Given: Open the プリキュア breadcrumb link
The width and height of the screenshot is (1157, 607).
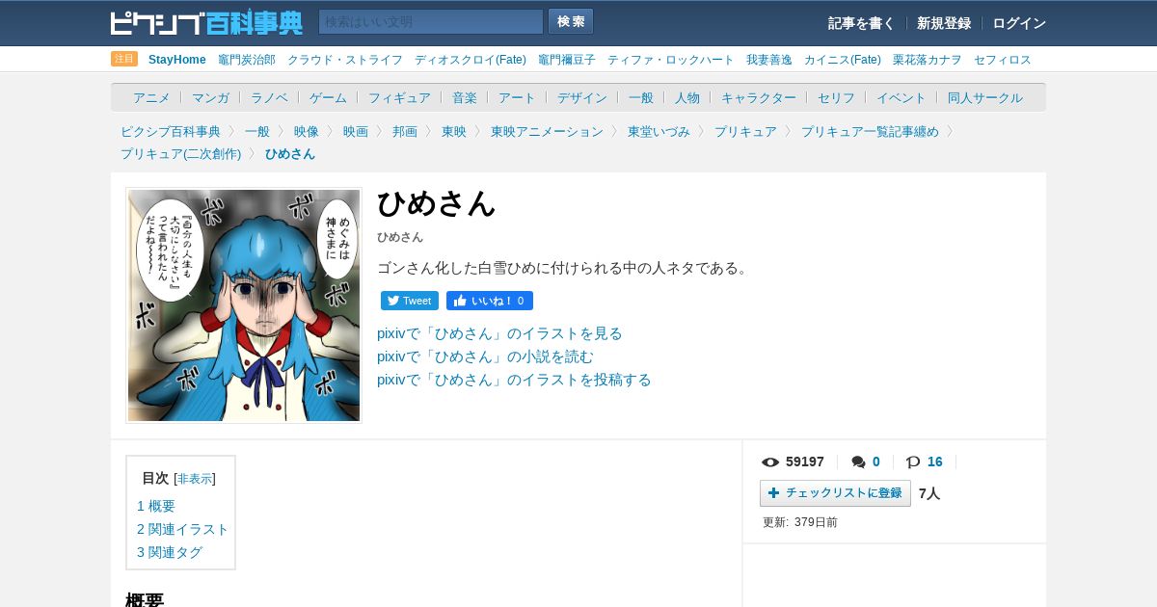Looking at the screenshot, I should (x=745, y=131).
